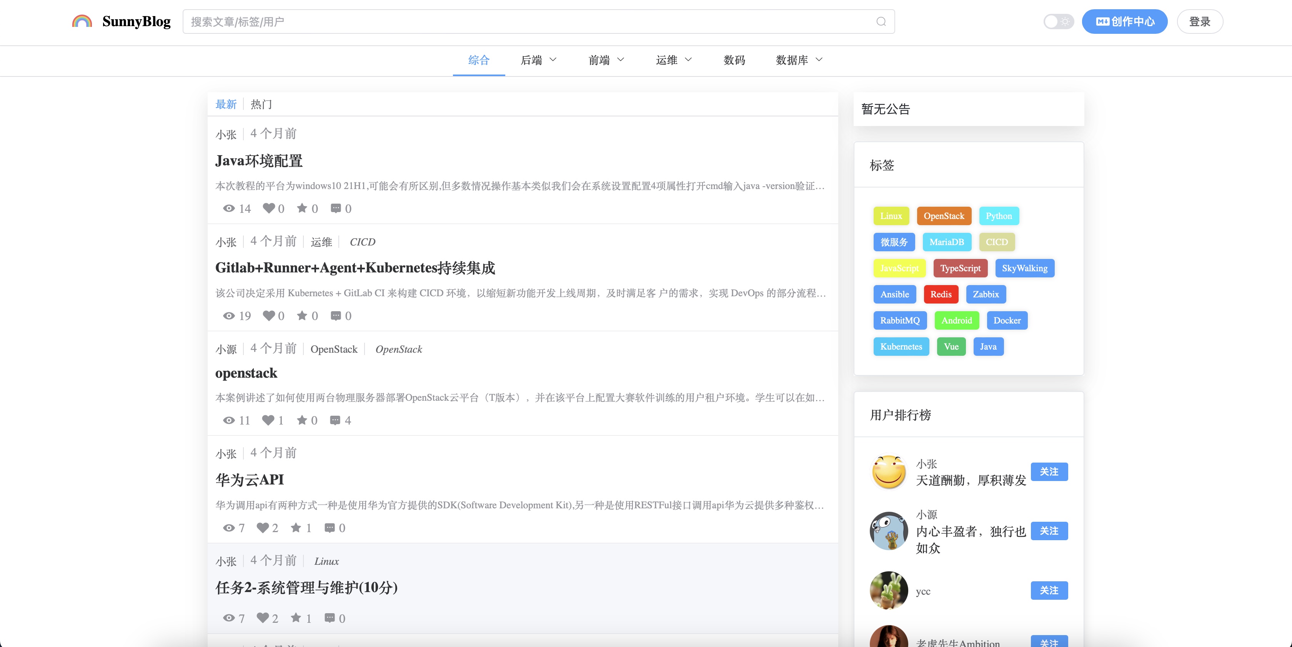This screenshot has height=647, width=1292.
Task: Select the cyan Python tag
Action: 999,216
